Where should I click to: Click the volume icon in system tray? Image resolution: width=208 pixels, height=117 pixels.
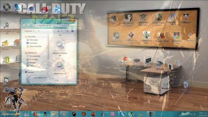(194, 114)
